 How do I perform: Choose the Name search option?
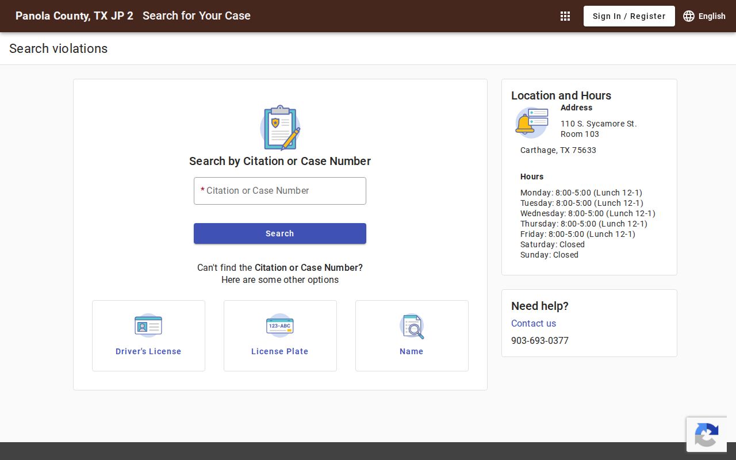(x=412, y=336)
